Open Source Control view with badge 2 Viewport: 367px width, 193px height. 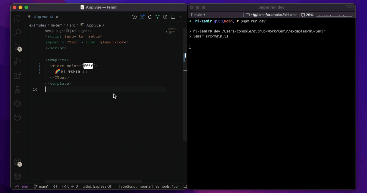(18, 47)
